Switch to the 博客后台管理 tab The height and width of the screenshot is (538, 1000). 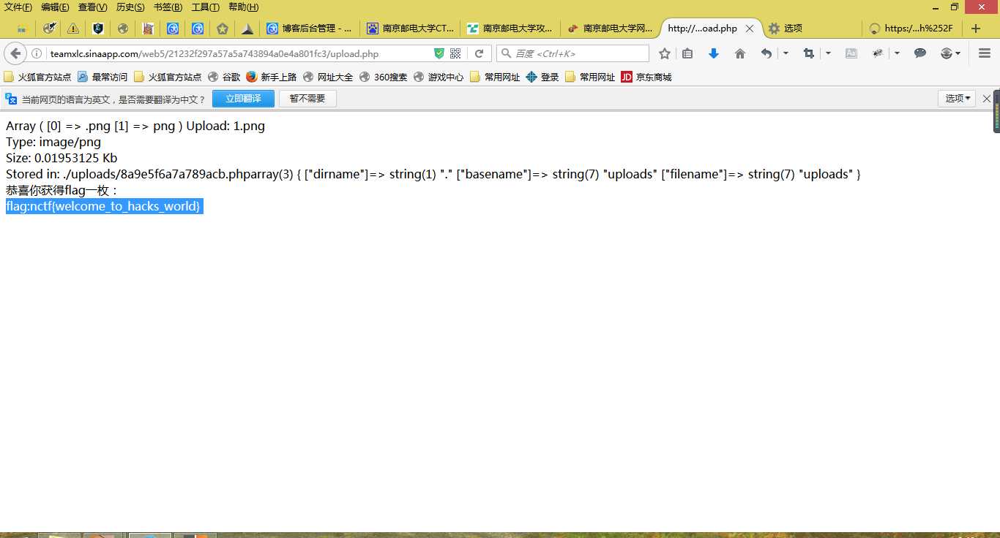point(310,29)
